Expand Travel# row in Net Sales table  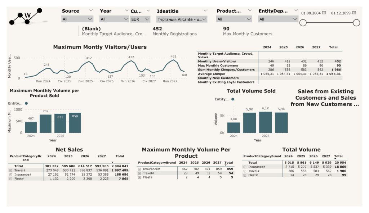click(11, 170)
